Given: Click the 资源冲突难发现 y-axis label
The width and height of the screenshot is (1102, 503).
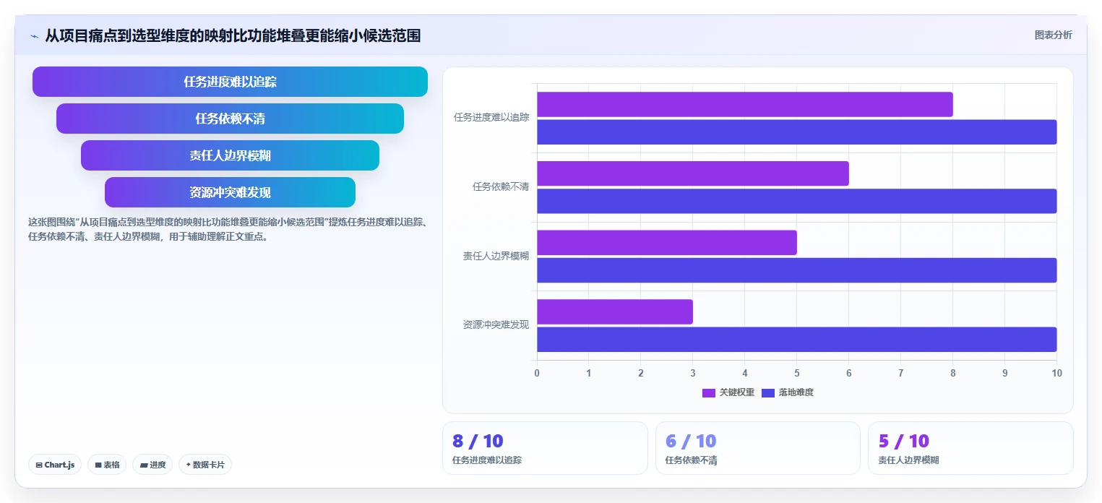Looking at the screenshot, I should (496, 324).
